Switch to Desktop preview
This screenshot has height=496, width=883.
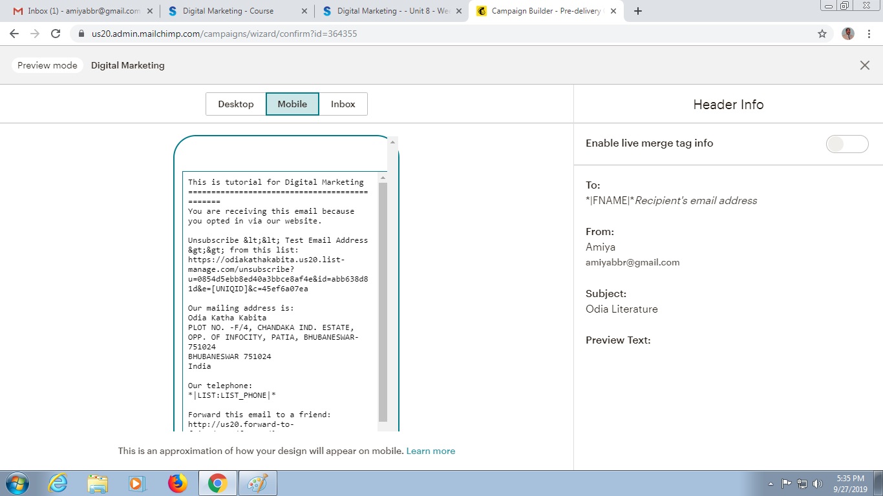(236, 104)
